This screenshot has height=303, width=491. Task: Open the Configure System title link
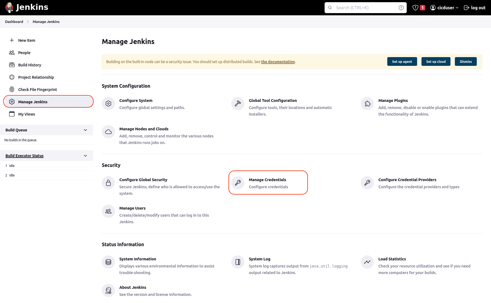[136, 101]
